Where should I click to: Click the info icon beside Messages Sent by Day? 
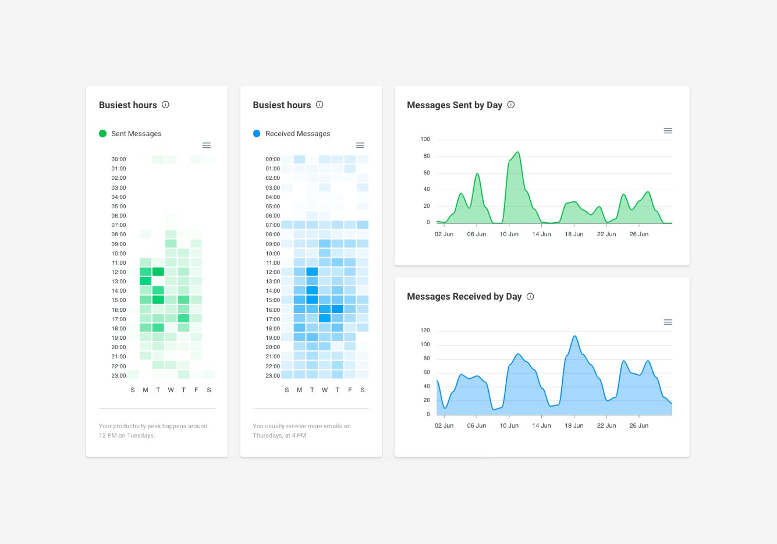click(x=510, y=105)
